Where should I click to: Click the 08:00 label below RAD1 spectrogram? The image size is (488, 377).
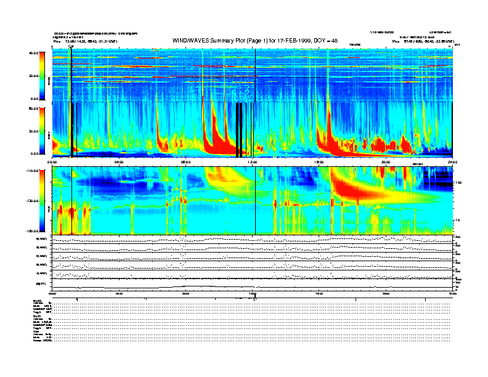[185, 162]
